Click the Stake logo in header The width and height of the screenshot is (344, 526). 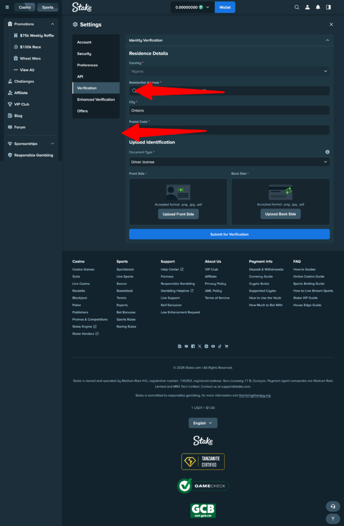(82, 7)
